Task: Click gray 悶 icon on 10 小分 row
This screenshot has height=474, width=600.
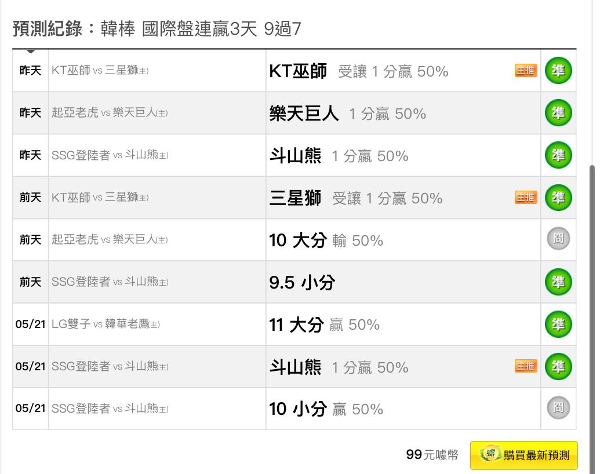Action: (558, 407)
